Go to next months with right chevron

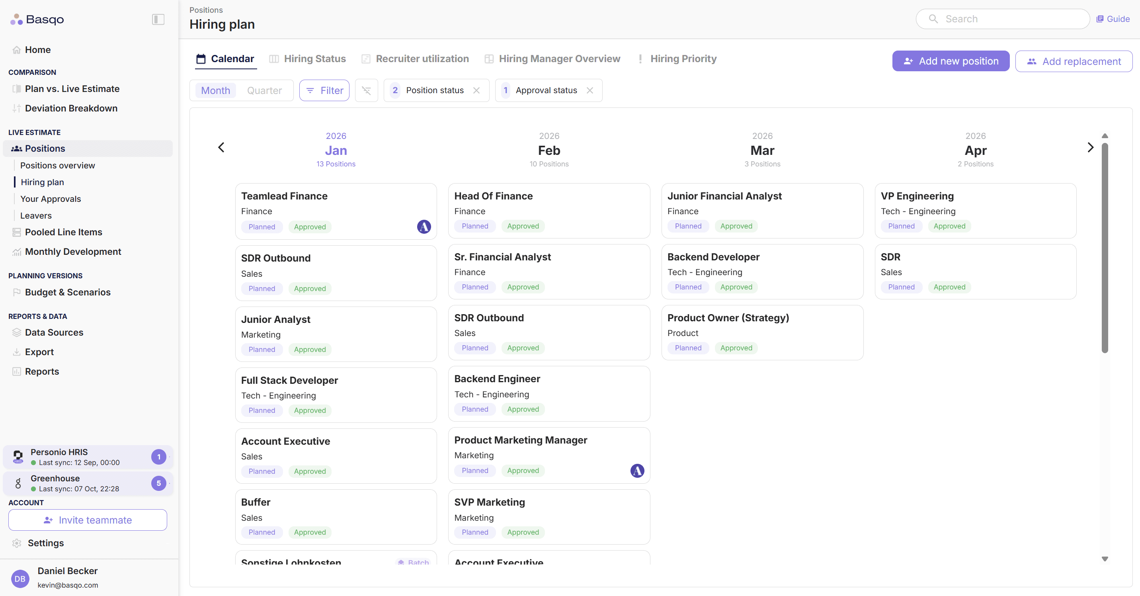pos(1090,147)
